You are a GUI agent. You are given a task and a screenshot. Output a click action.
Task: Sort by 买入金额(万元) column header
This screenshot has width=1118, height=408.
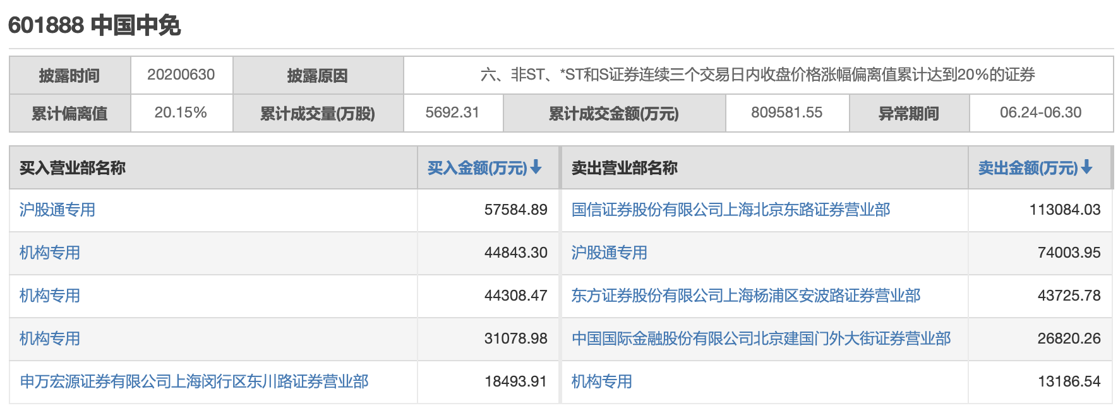coord(484,167)
